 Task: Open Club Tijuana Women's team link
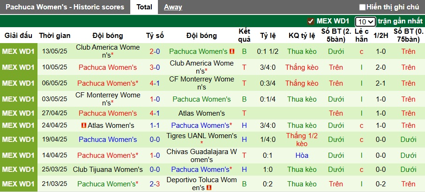point(109,169)
